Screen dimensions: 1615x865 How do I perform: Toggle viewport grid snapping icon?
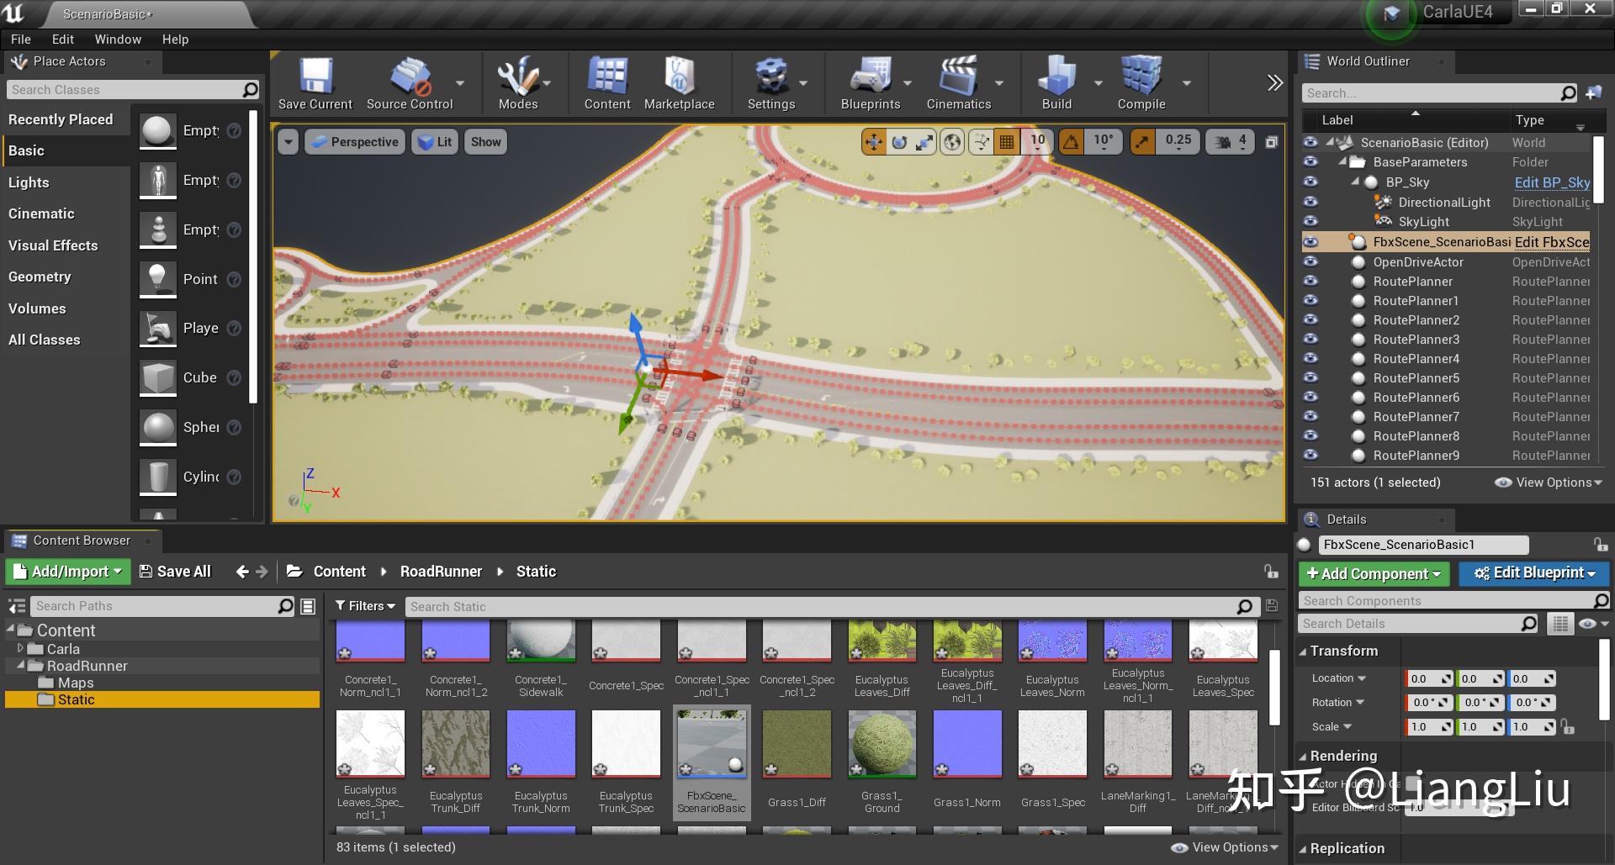point(1006,142)
